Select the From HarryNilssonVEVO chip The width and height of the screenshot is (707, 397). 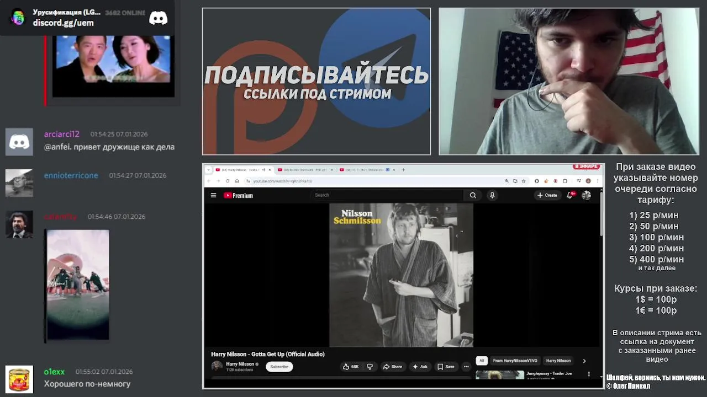click(x=515, y=361)
